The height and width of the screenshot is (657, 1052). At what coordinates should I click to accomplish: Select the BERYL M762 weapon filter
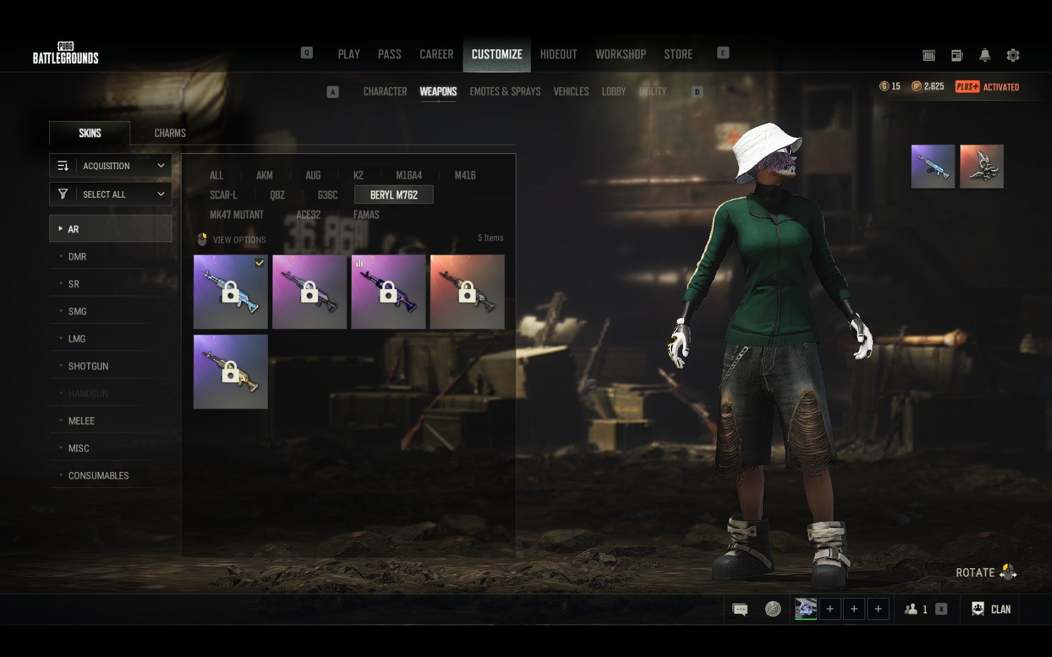[394, 195]
